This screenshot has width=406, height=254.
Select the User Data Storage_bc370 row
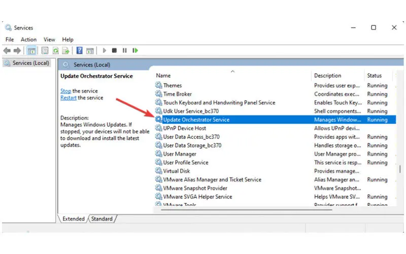pyautogui.click(x=275, y=145)
